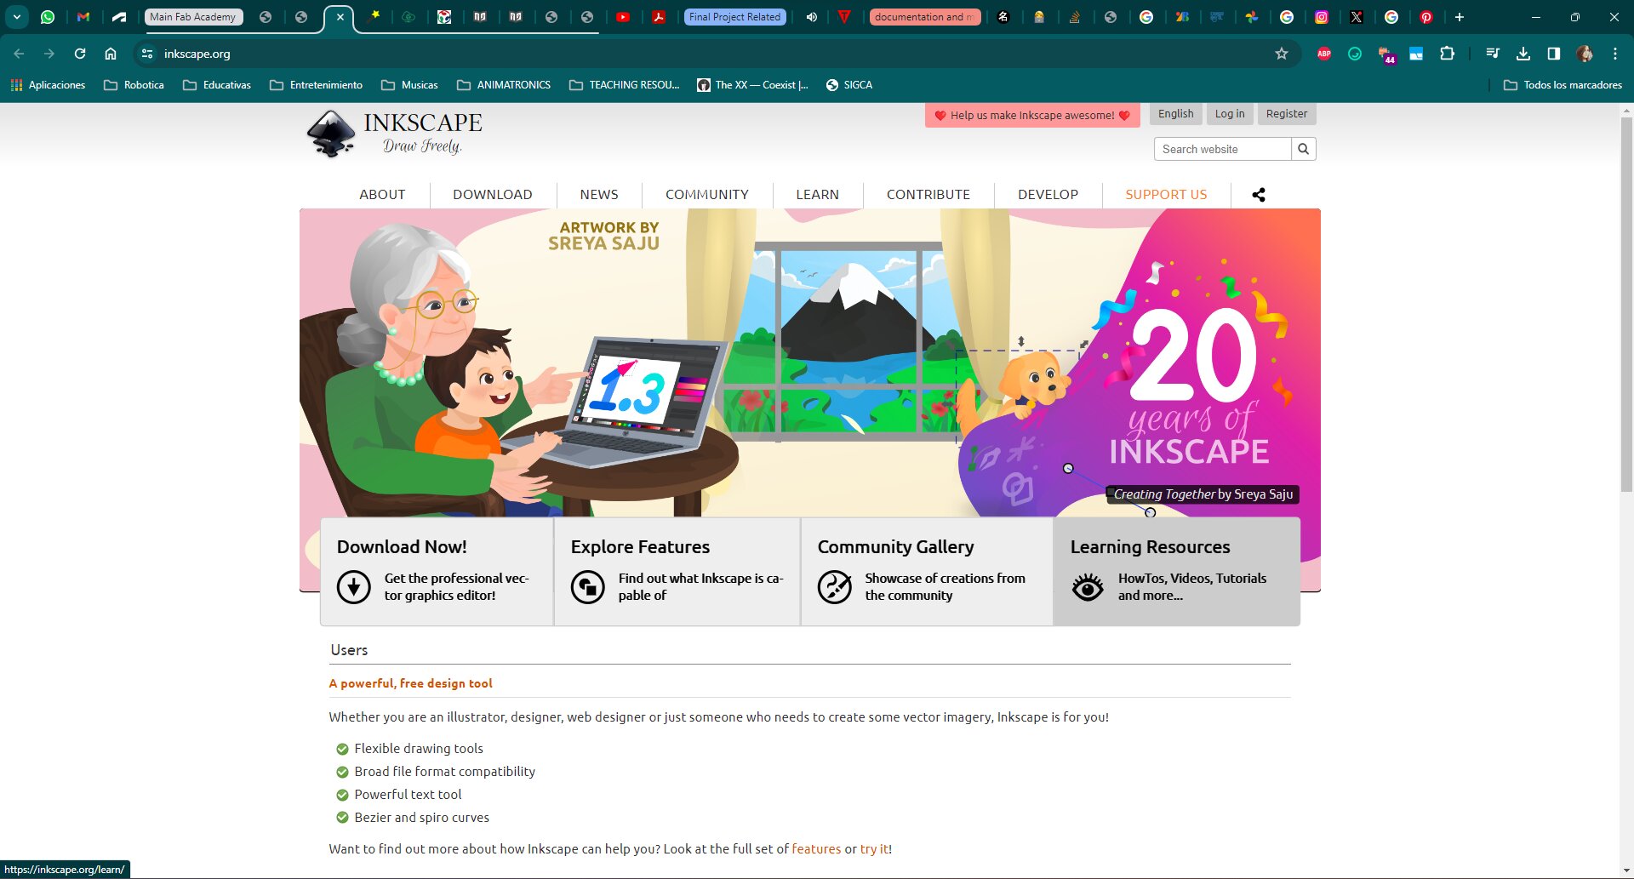Screen dimensions: 1634x879
Task: Open the Pinterest tab
Action: [1426, 17]
